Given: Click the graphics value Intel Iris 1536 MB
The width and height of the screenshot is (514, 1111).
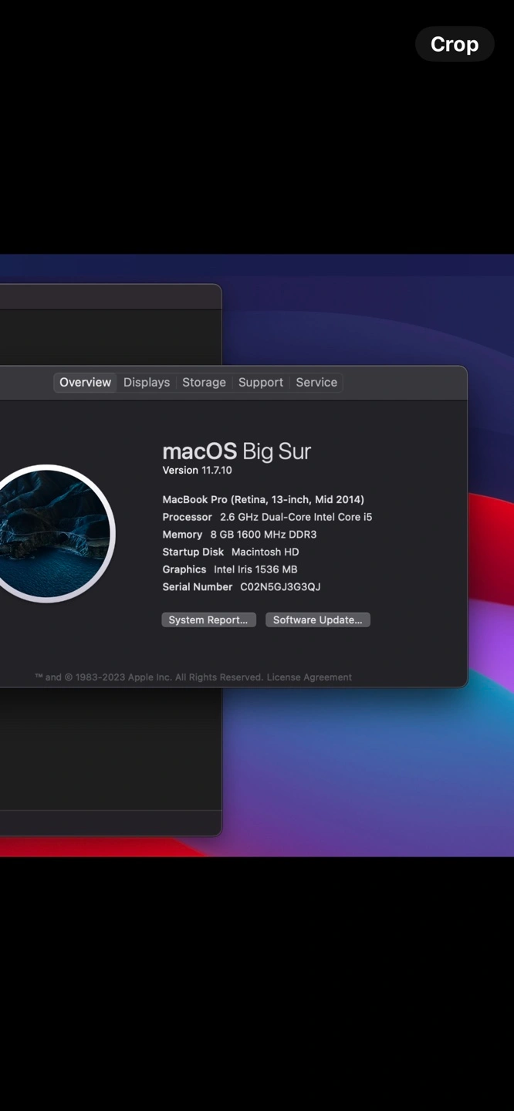Looking at the screenshot, I should [255, 569].
